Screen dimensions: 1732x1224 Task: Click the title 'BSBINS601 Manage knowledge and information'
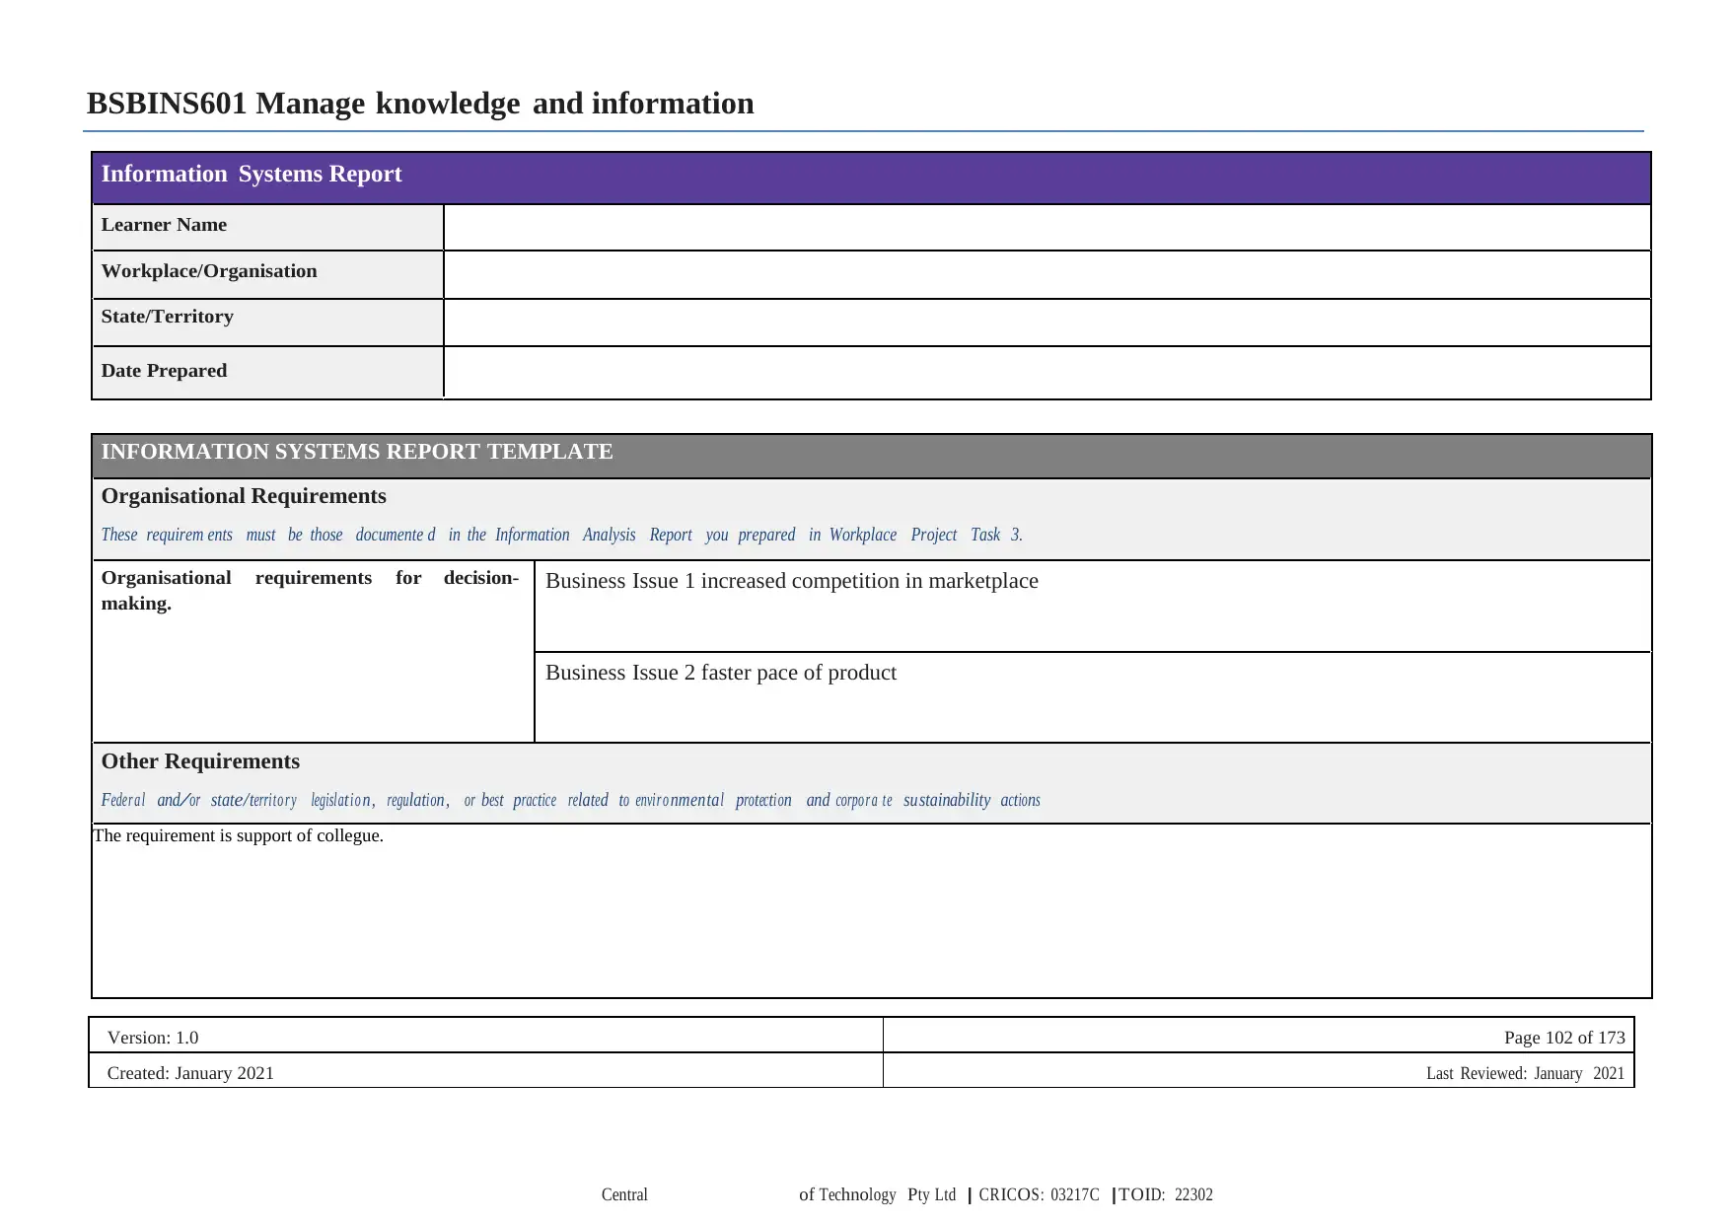point(420,103)
